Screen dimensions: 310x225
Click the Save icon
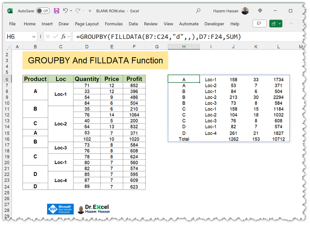pyautogui.click(x=57, y=11)
